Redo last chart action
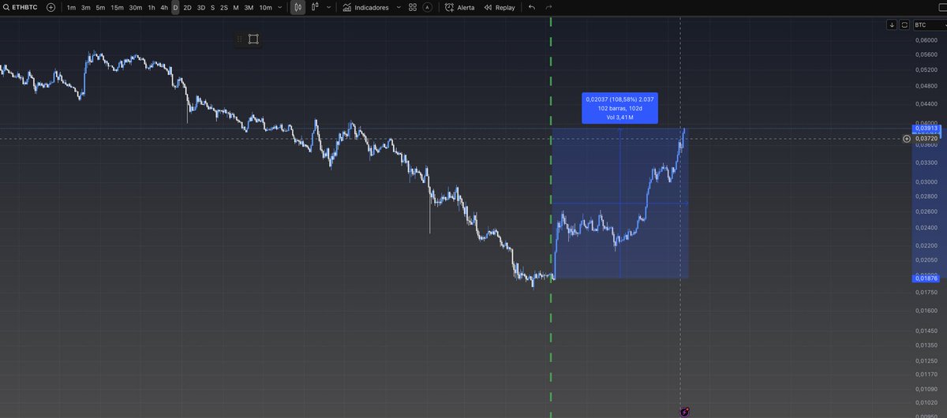Viewport: 947px width, 418px height. click(x=548, y=7)
